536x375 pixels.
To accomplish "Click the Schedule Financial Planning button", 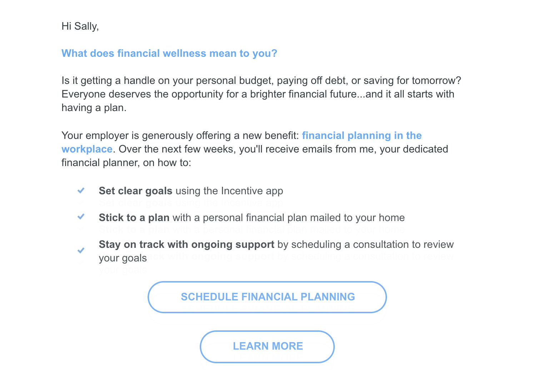I will pyautogui.click(x=267, y=297).
